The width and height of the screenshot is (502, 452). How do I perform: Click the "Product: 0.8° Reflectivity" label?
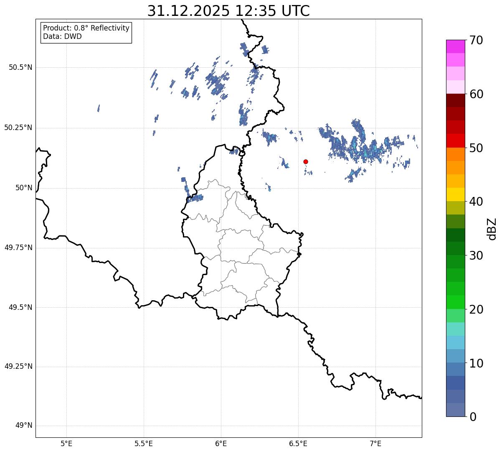(86, 28)
